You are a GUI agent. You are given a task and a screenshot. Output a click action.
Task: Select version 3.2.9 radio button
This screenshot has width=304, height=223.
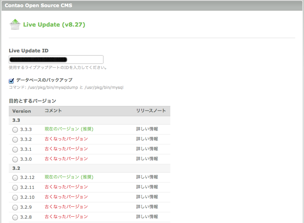pos(15,208)
